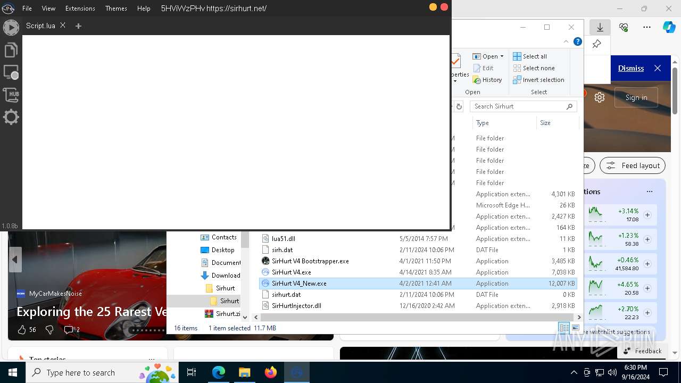The image size is (681, 383).
Task: Open the Feed layout button
Action: click(633, 165)
